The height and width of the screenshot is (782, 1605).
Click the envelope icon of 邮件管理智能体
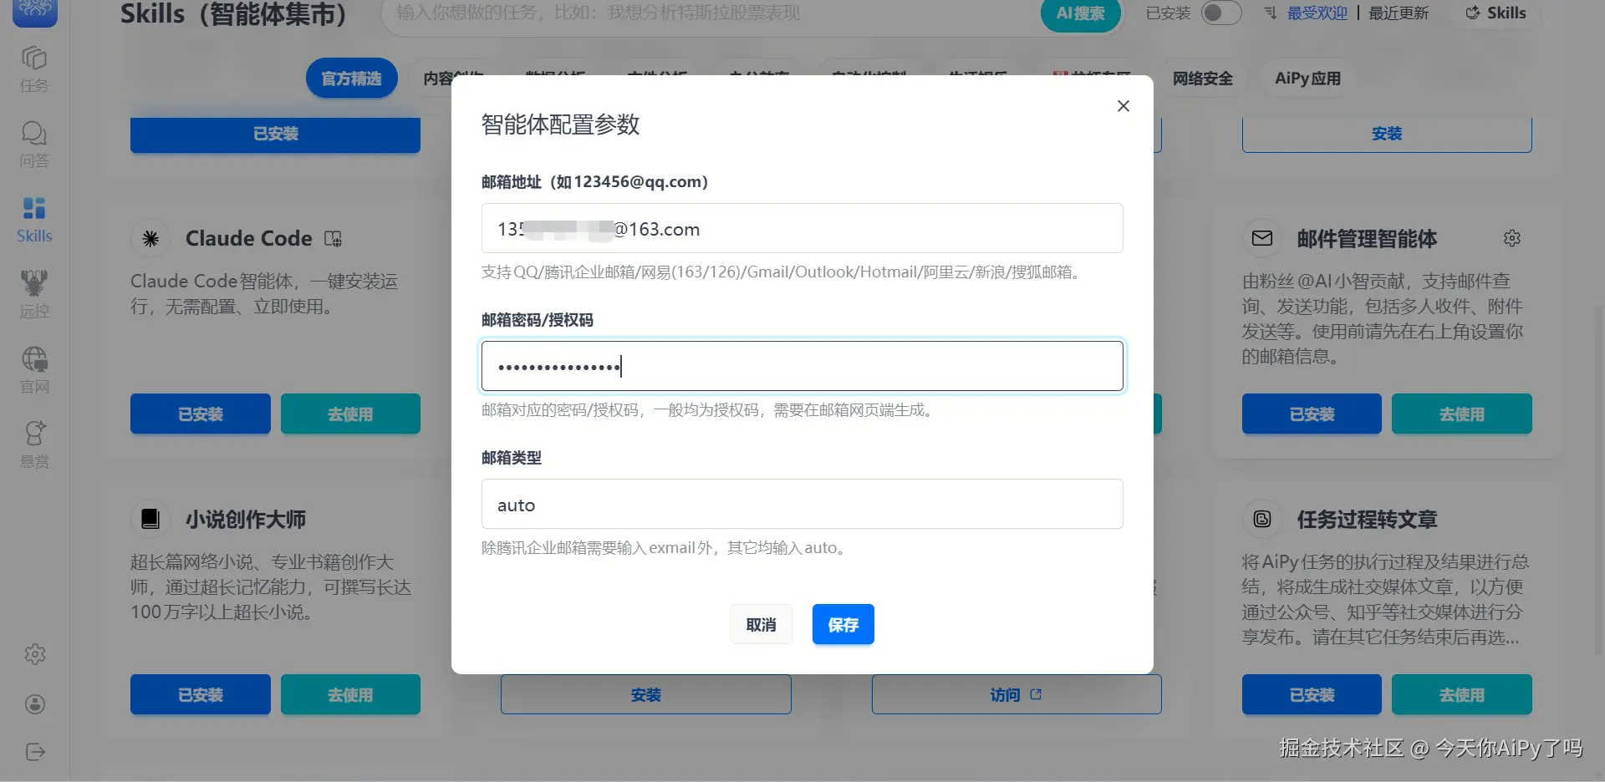tap(1262, 239)
